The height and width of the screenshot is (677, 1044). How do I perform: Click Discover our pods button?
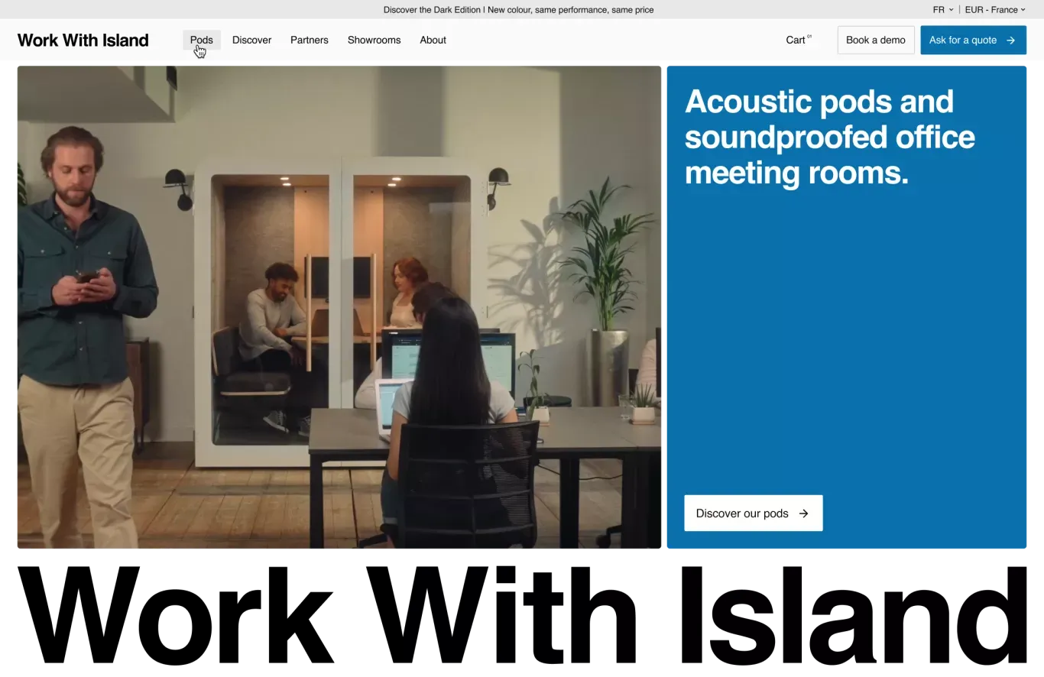click(753, 513)
